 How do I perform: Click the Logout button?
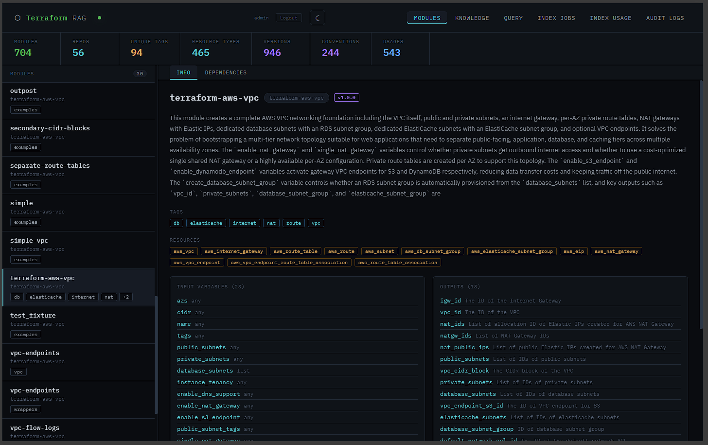(x=289, y=18)
